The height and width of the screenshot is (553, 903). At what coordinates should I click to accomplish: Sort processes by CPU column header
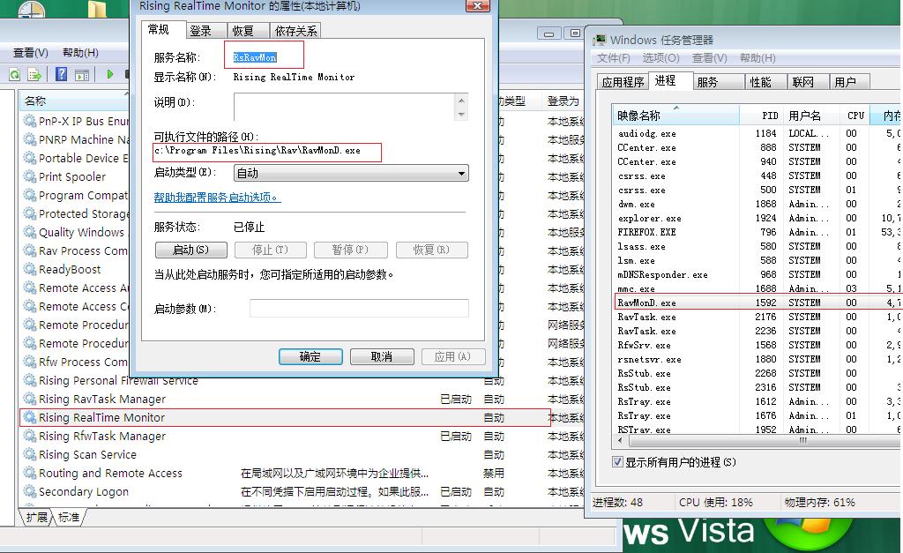click(x=854, y=116)
